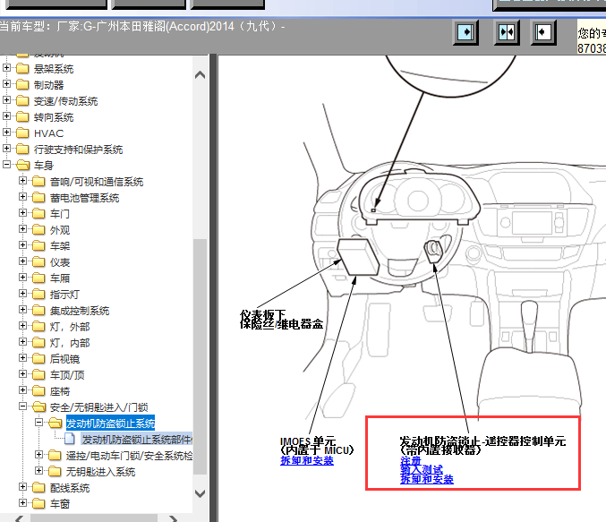Click the open 车身 folder icon

[22, 165]
